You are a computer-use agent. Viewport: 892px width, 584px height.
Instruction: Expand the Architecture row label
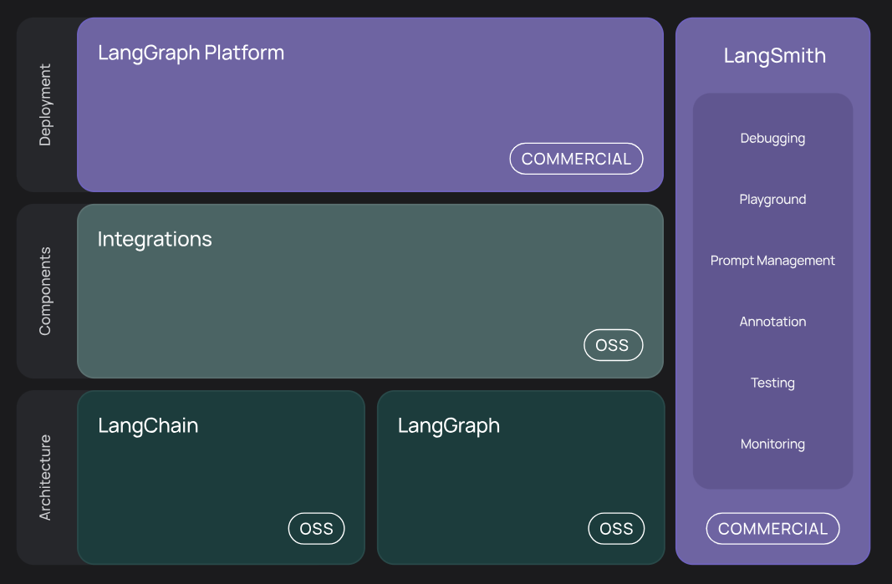coord(45,476)
